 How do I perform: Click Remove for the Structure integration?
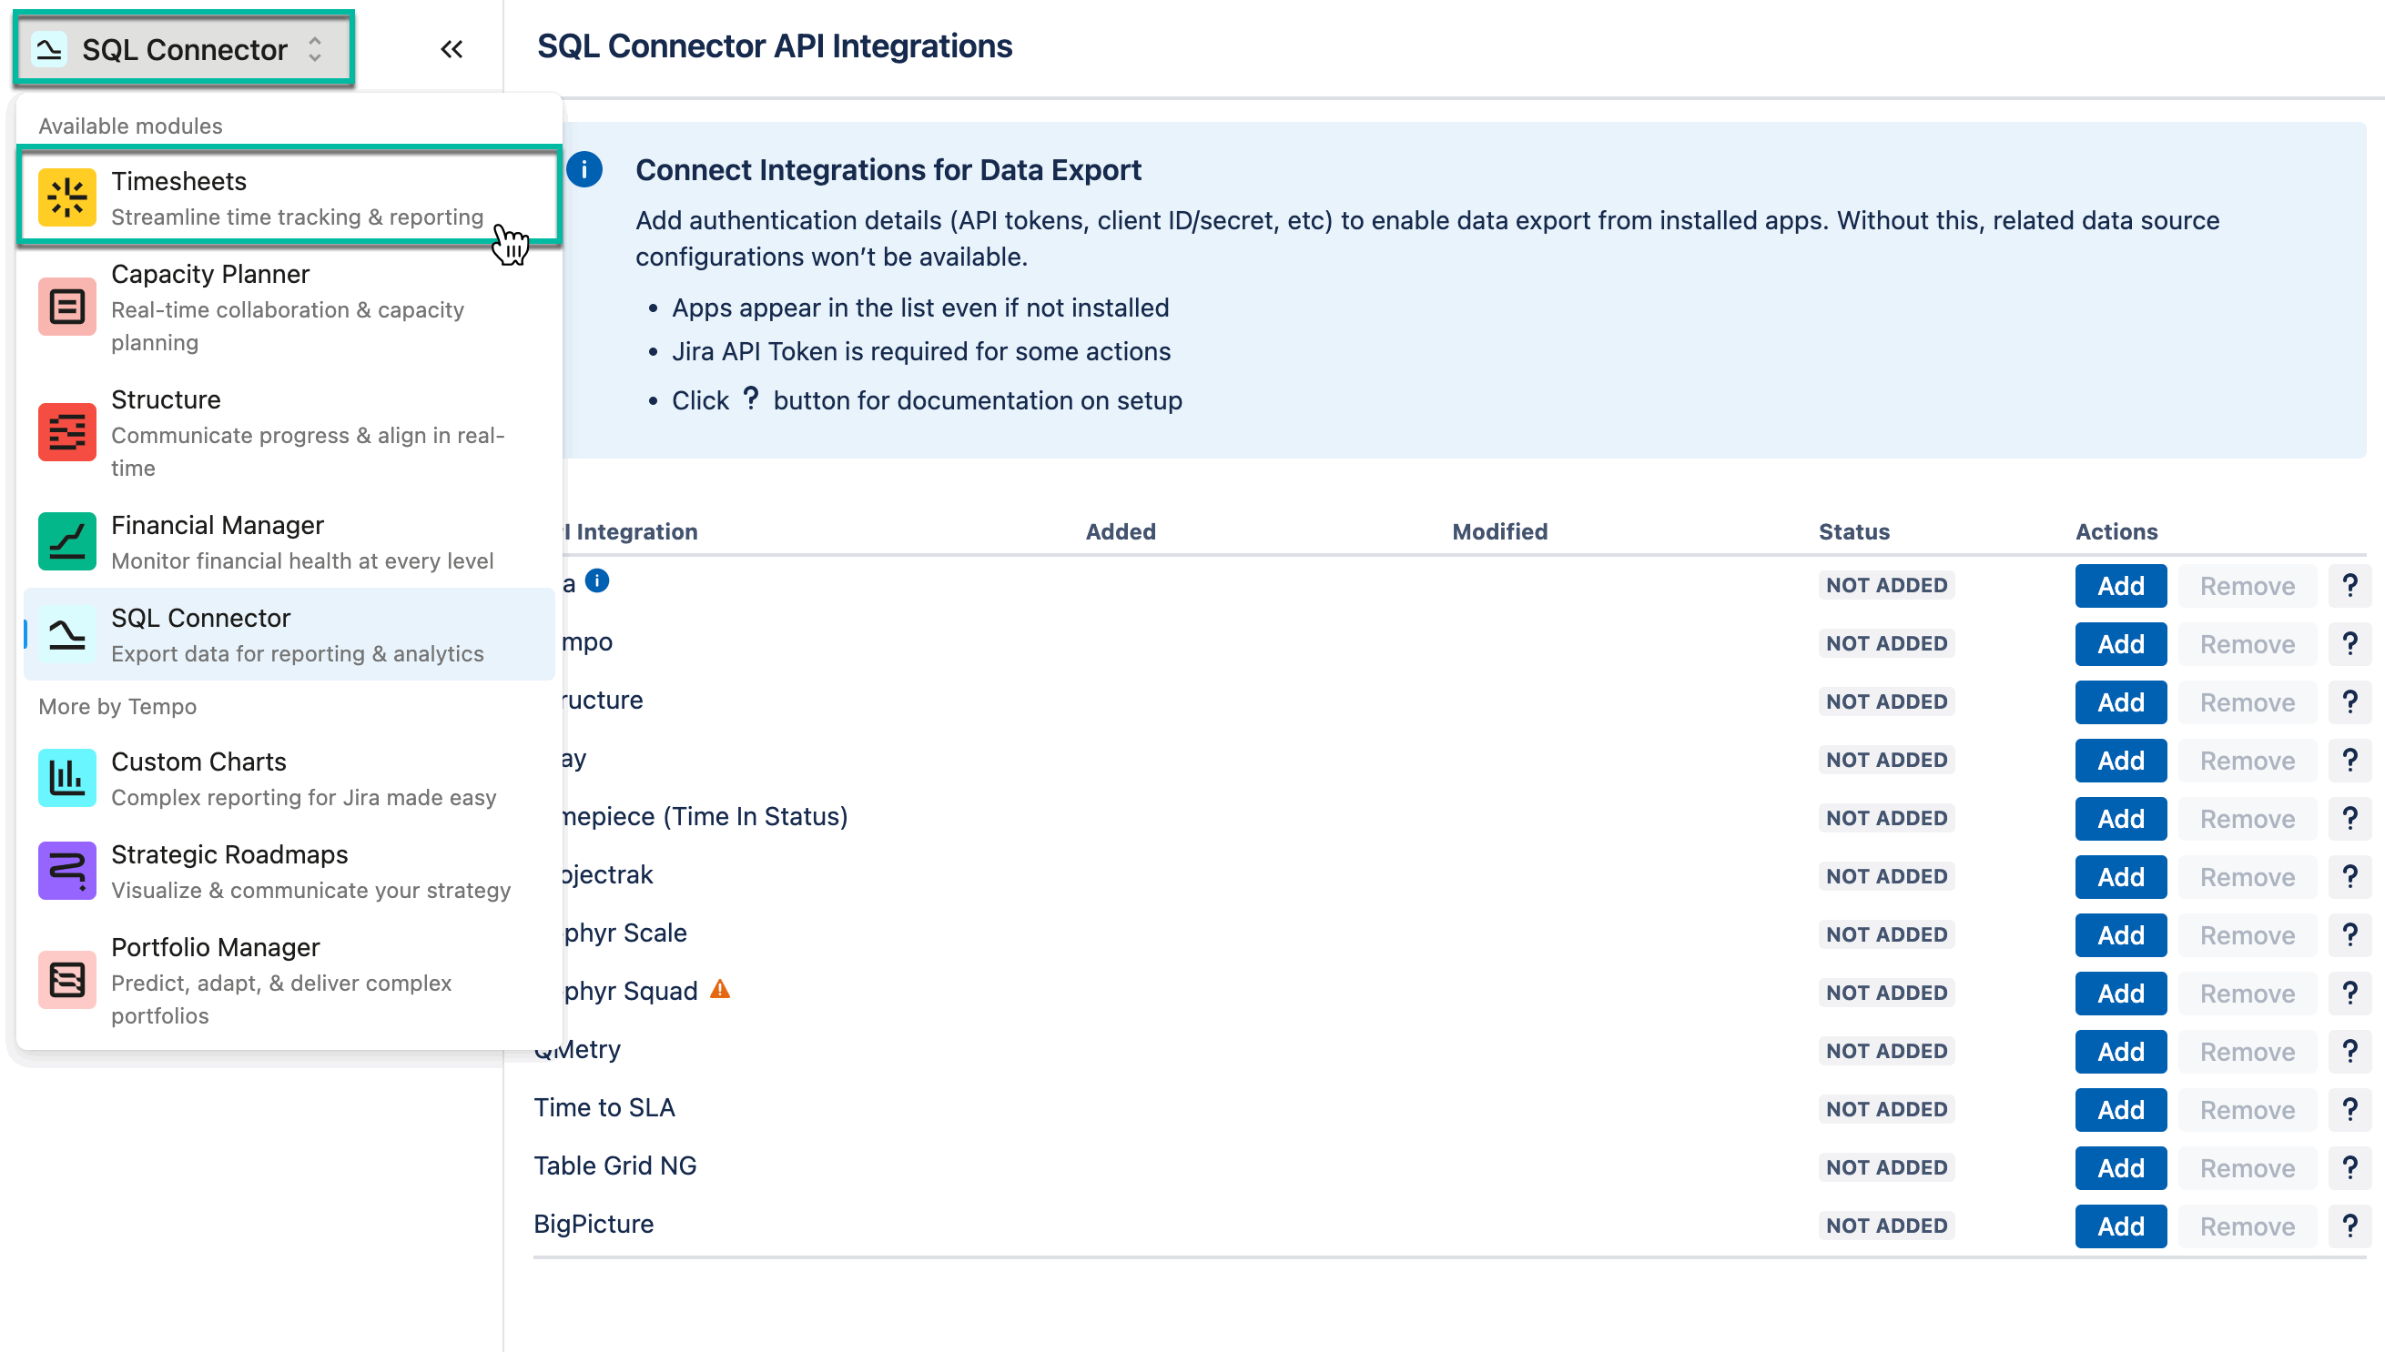2247,702
